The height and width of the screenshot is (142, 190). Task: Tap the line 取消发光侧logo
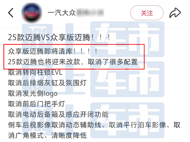click(x=33, y=93)
